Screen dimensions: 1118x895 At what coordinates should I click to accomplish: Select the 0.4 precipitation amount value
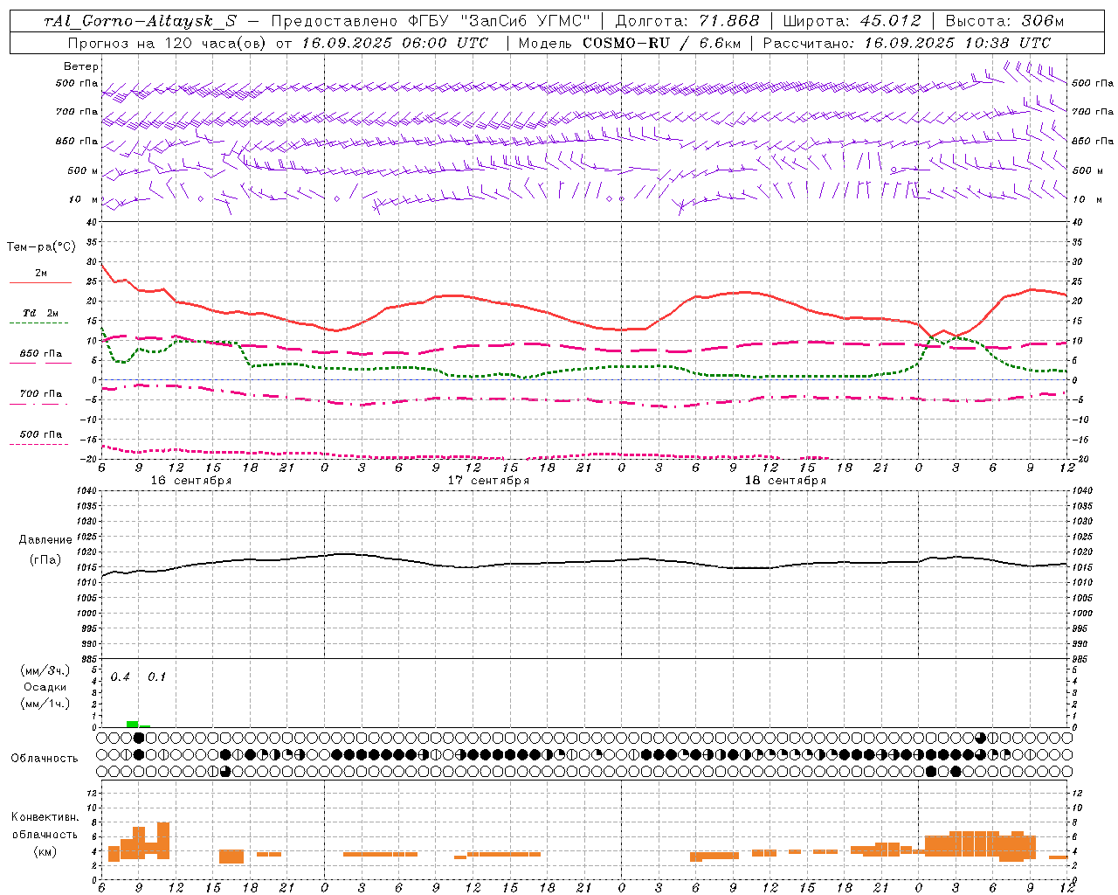[121, 676]
